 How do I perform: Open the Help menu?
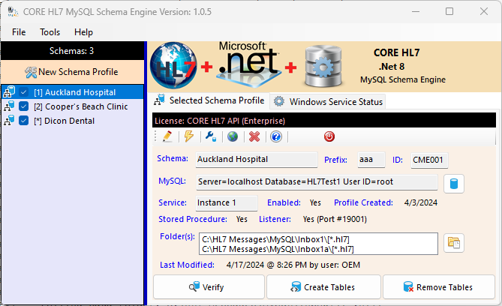pyautogui.click(x=83, y=32)
